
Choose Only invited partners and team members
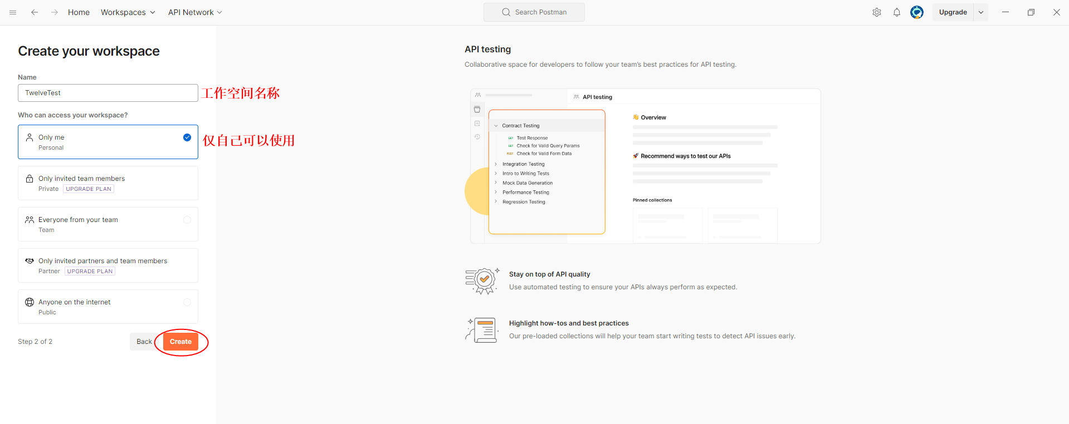(108, 265)
